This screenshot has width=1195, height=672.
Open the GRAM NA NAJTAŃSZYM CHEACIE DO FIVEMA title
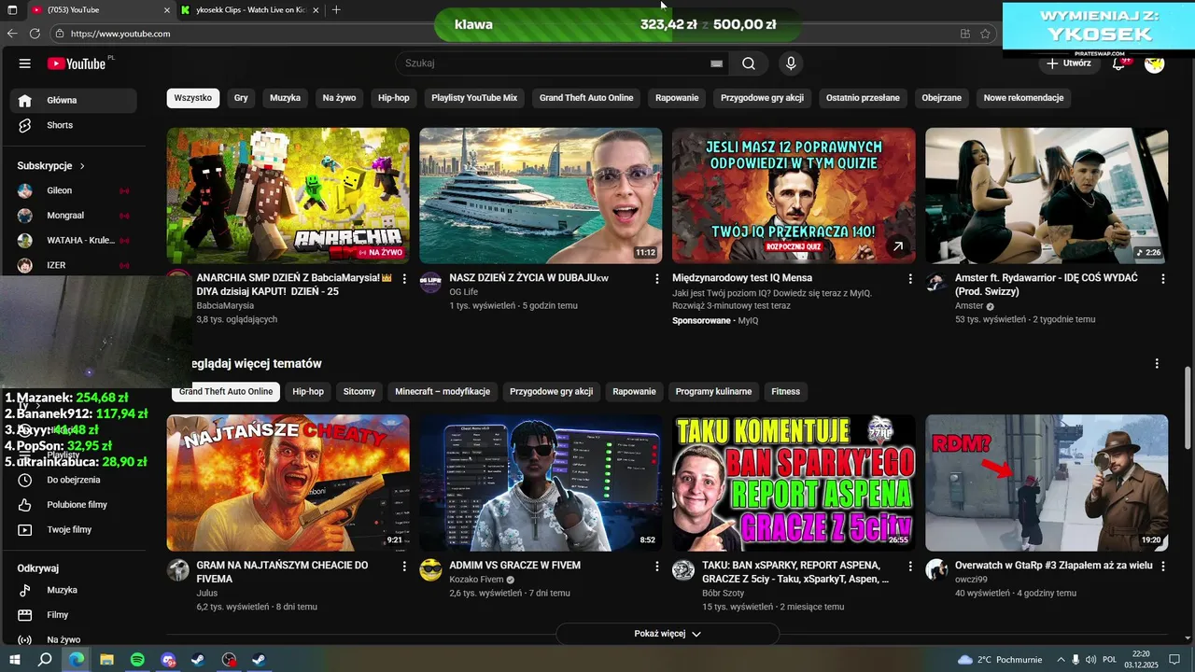(x=282, y=572)
